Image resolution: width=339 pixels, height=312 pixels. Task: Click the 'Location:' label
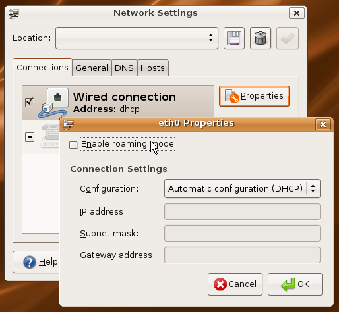point(32,38)
